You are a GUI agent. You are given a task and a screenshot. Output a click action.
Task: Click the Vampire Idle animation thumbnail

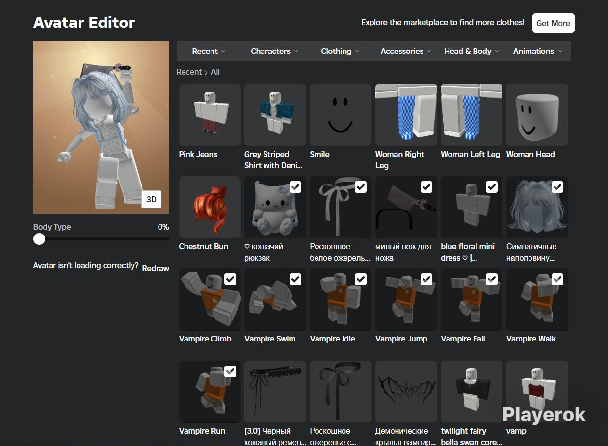[341, 299]
